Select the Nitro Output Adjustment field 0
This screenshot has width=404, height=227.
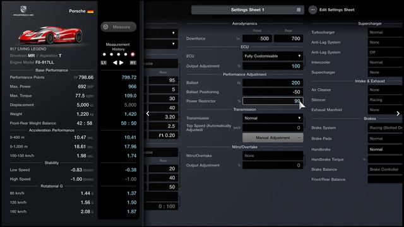point(273,165)
